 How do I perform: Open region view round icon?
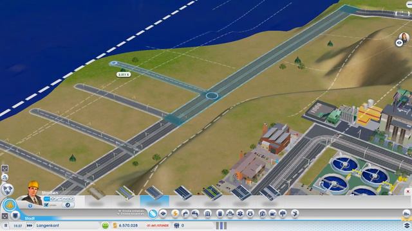(x=7, y=189)
